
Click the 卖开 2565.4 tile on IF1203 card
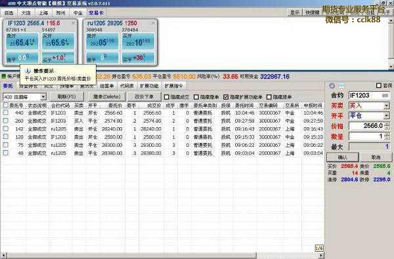[22, 41]
